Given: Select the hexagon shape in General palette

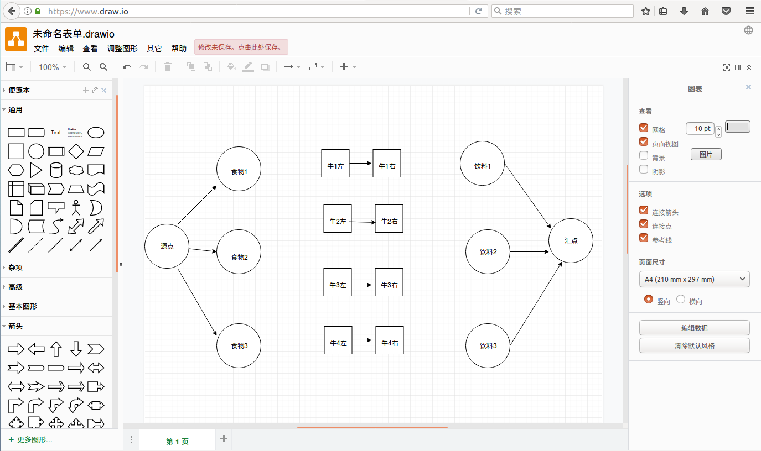Looking at the screenshot, I should point(16,170).
